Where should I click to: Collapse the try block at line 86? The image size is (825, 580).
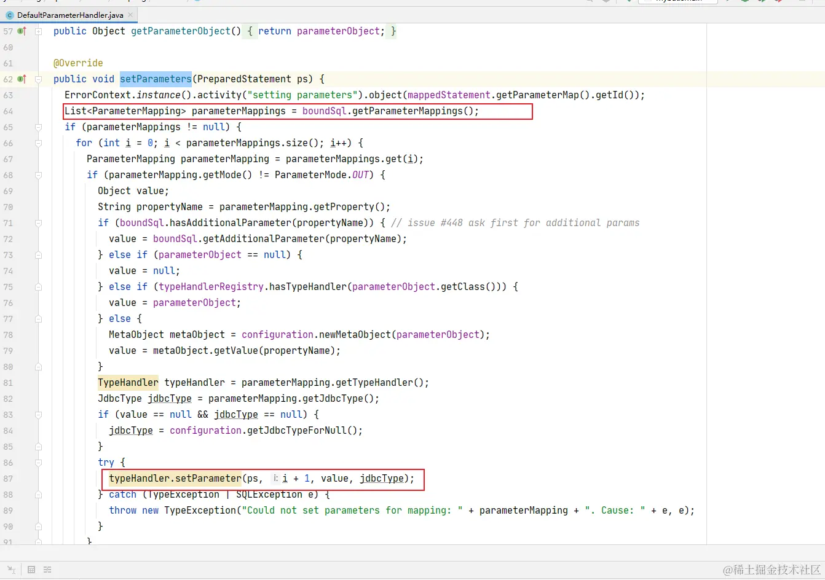39,462
